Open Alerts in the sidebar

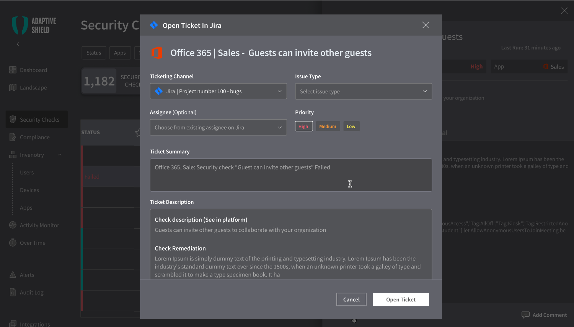click(x=27, y=275)
